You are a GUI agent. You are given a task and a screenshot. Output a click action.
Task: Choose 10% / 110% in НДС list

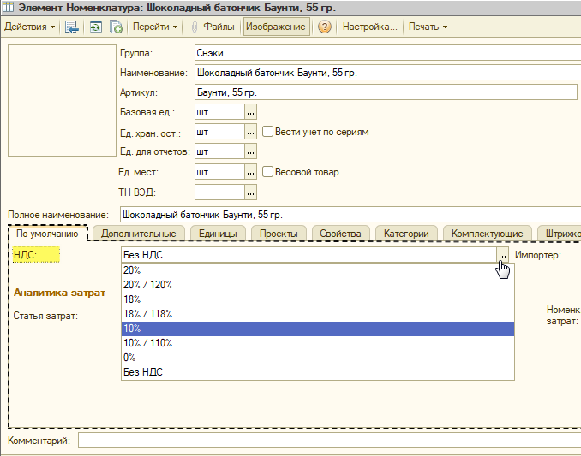318,343
